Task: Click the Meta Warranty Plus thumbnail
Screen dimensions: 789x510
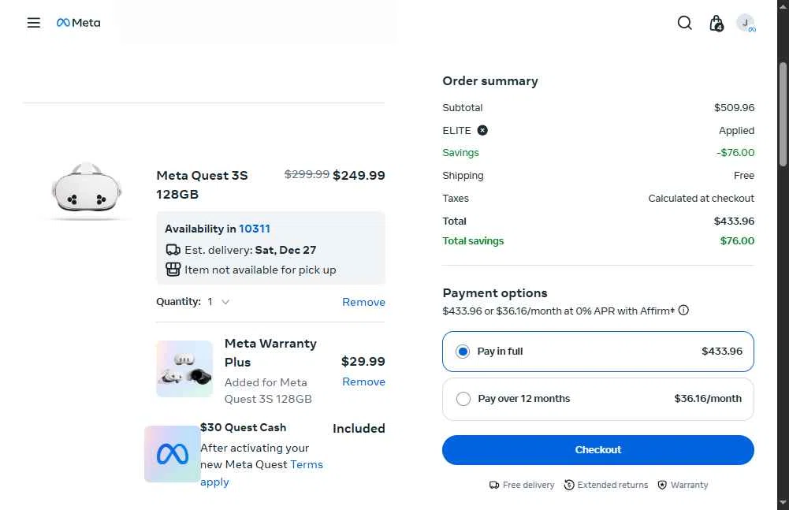Action: [184, 369]
